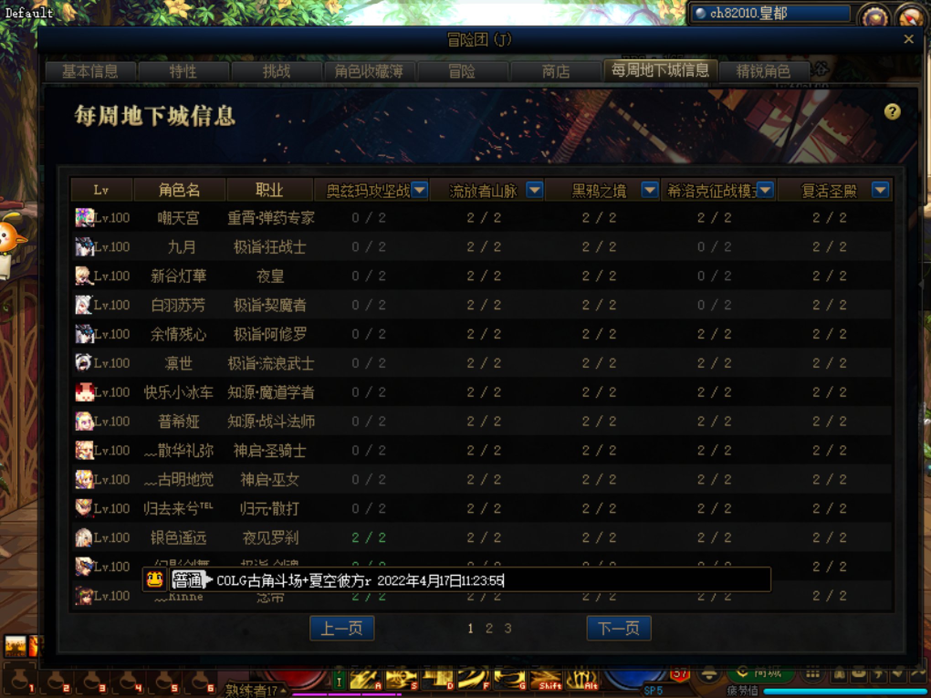Click the portrait of character 银色遥远
Viewport: 931px width, 698px height.
(84, 537)
